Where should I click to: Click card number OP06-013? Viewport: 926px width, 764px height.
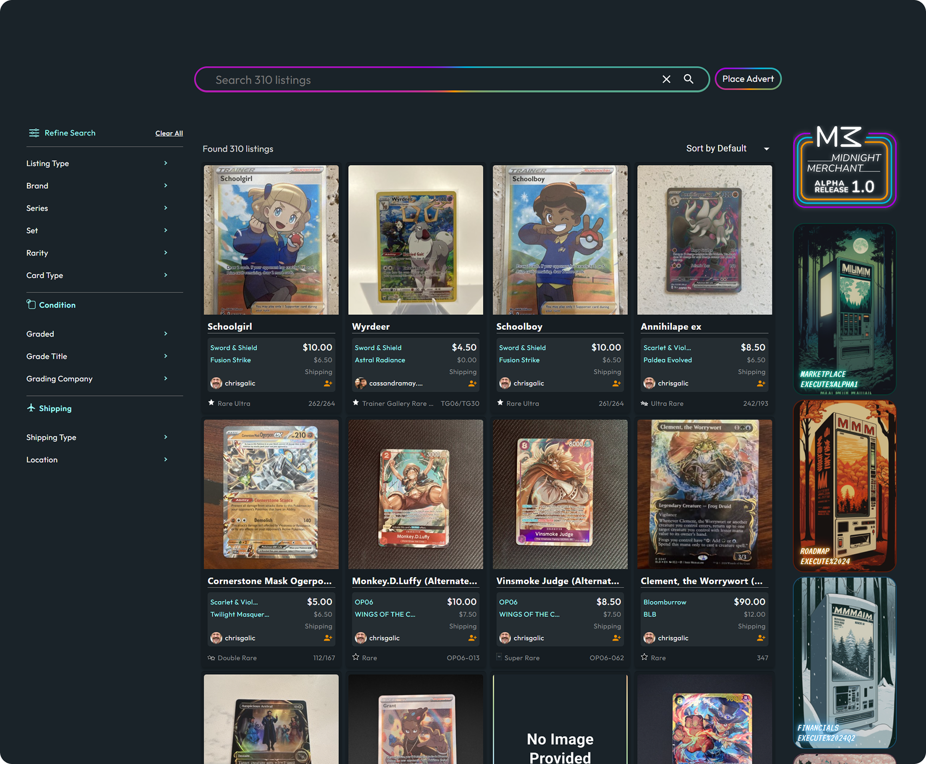click(x=463, y=658)
